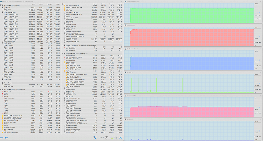Select the Infinity Fabric Clock (FCLK) row
Screen dimensions: 263x141
point(92,12)
